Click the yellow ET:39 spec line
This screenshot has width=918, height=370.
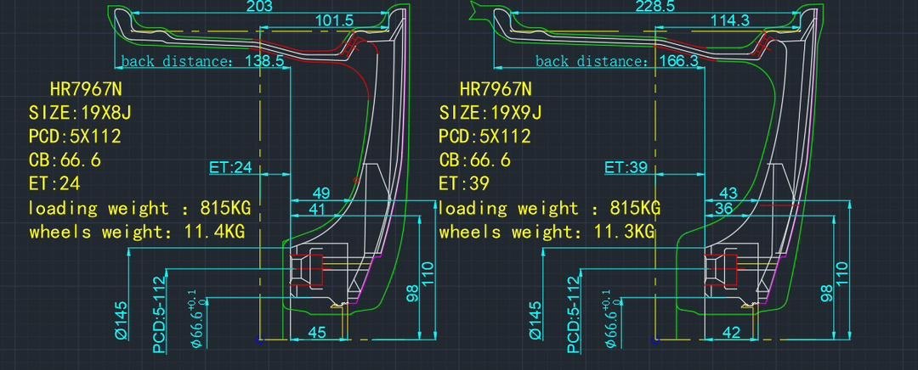465,183
